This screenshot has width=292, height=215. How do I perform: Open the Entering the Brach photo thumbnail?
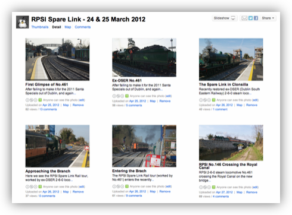tap(144, 146)
